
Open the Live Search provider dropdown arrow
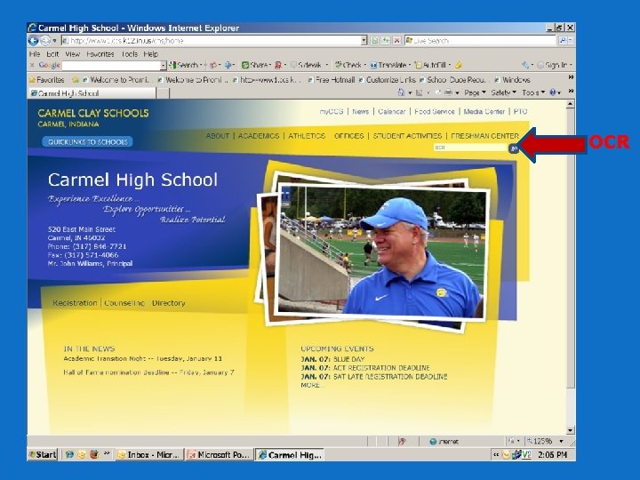(570, 40)
